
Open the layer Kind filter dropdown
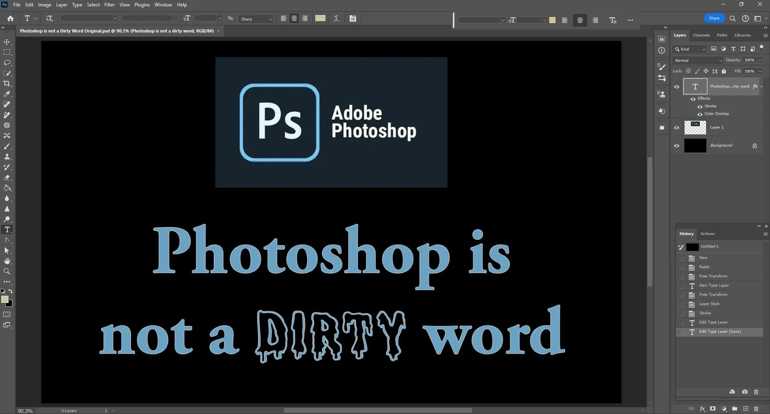tap(689, 49)
